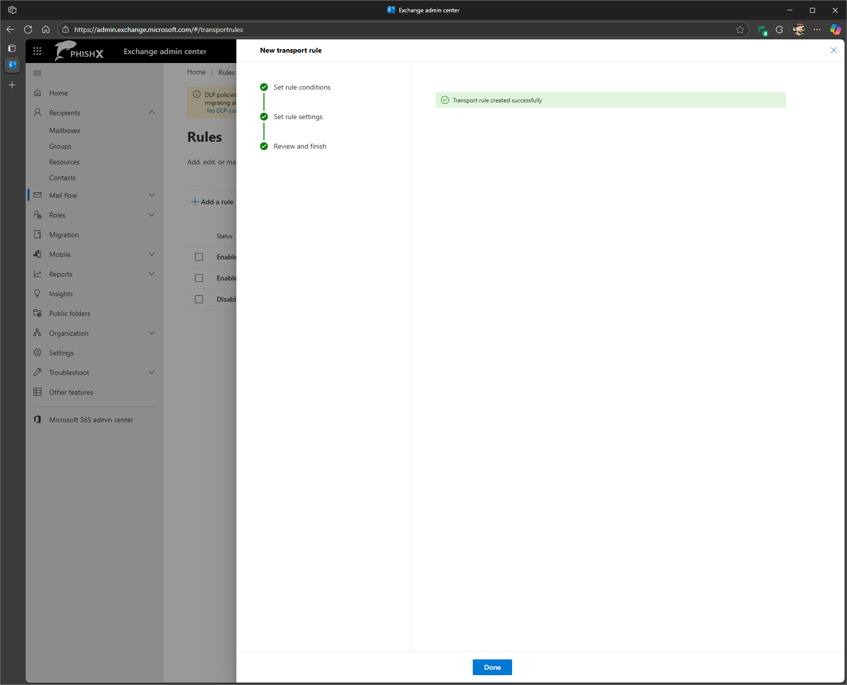847x685 pixels.
Task: Click the Home breadcrumb link
Action: [x=196, y=72]
